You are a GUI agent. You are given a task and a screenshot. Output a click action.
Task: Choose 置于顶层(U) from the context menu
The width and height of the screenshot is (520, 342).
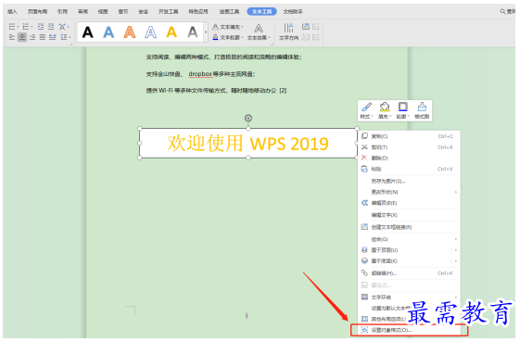(x=410, y=250)
